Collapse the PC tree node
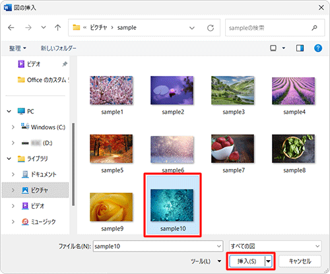This screenshot has width=330, height=274. coord(9,112)
